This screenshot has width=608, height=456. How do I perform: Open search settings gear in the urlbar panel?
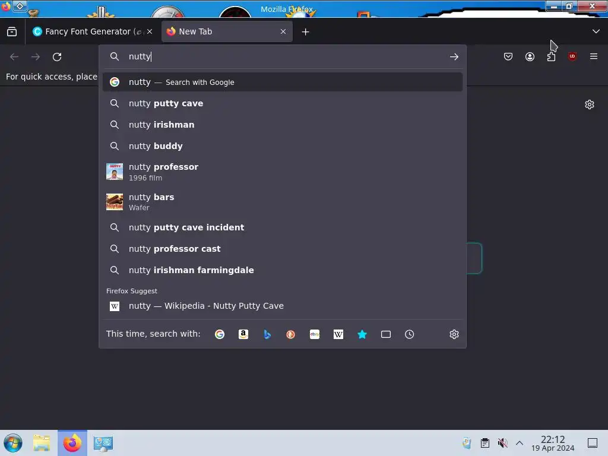coord(454,334)
